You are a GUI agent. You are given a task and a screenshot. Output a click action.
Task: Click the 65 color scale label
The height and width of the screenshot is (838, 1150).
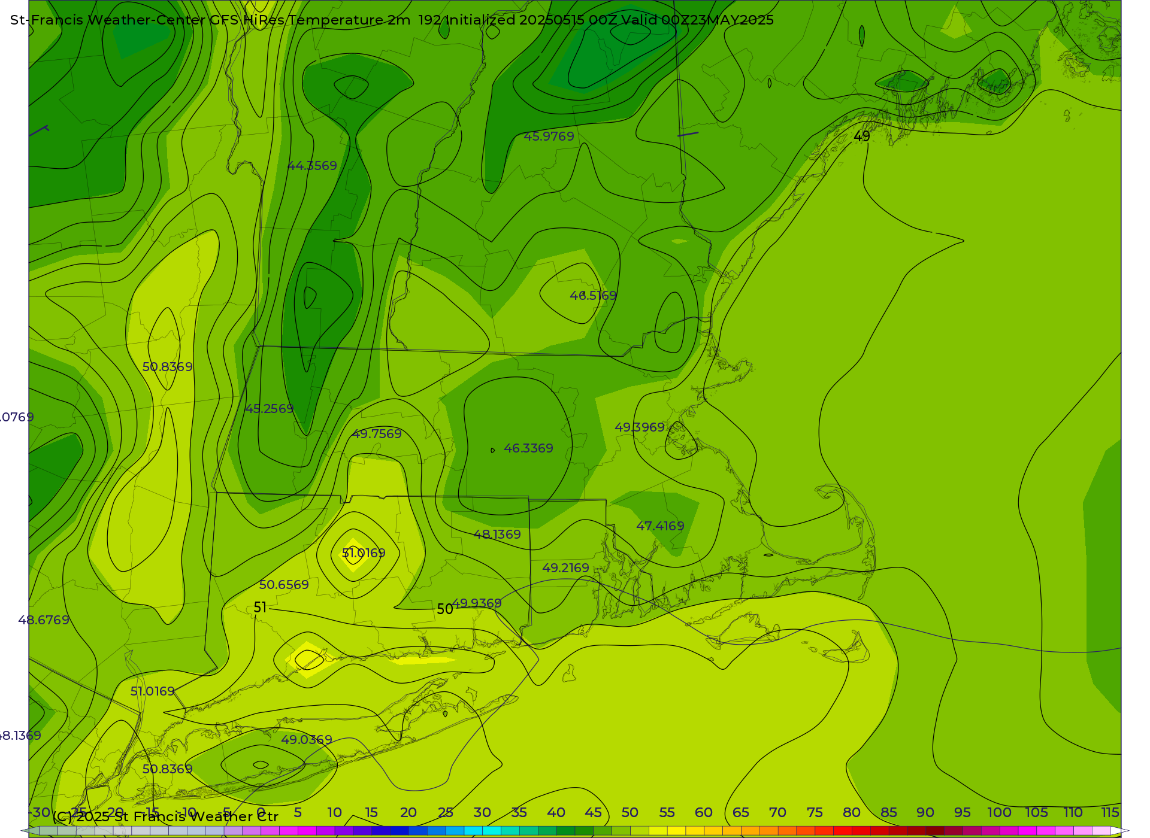(x=741, y=812)
